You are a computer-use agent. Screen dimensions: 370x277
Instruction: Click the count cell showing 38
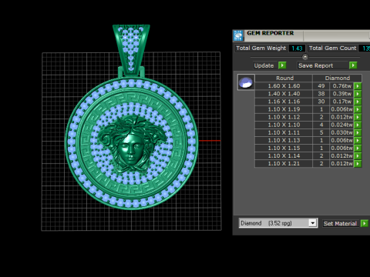tap(321, 94)
